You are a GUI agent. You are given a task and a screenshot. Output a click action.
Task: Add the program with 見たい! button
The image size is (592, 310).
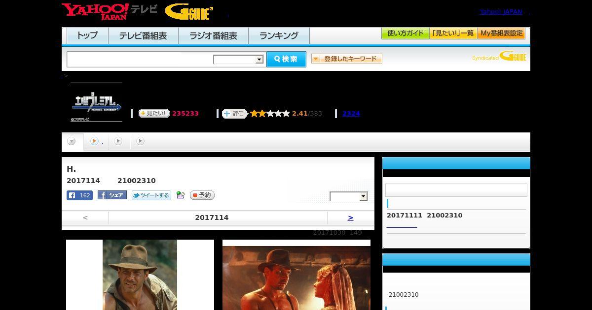154,113
